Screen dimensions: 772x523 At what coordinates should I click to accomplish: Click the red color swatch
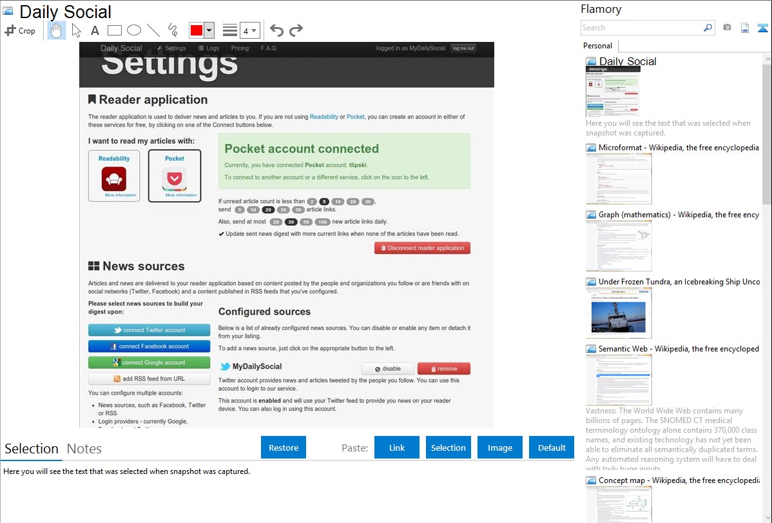[x=197, y=30]
